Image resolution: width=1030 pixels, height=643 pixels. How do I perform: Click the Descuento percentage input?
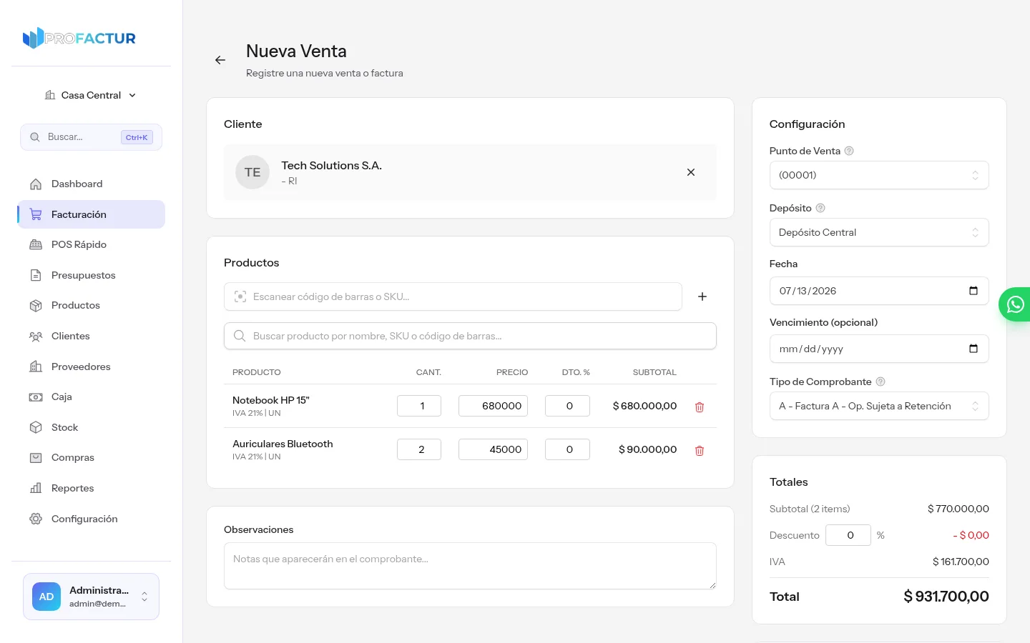tap(848, 535)
